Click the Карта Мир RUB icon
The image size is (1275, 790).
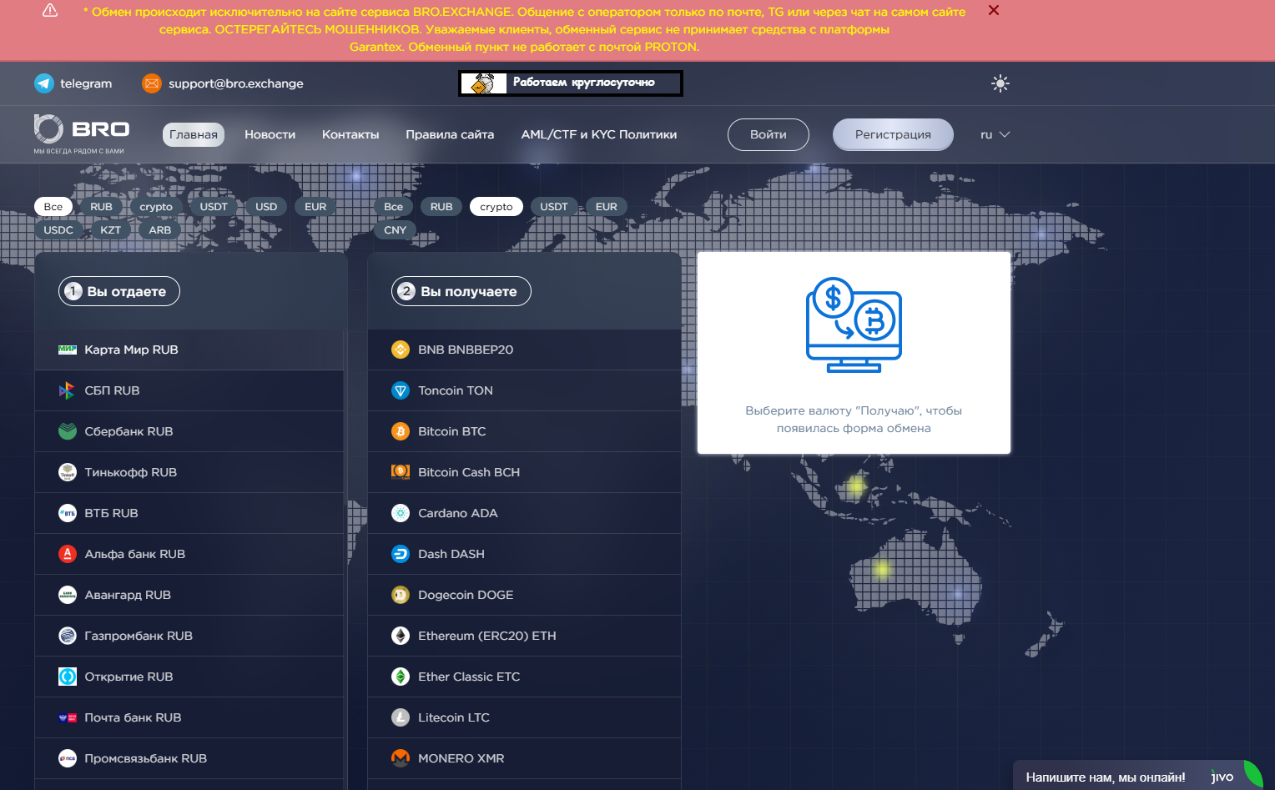click(68, 350)
